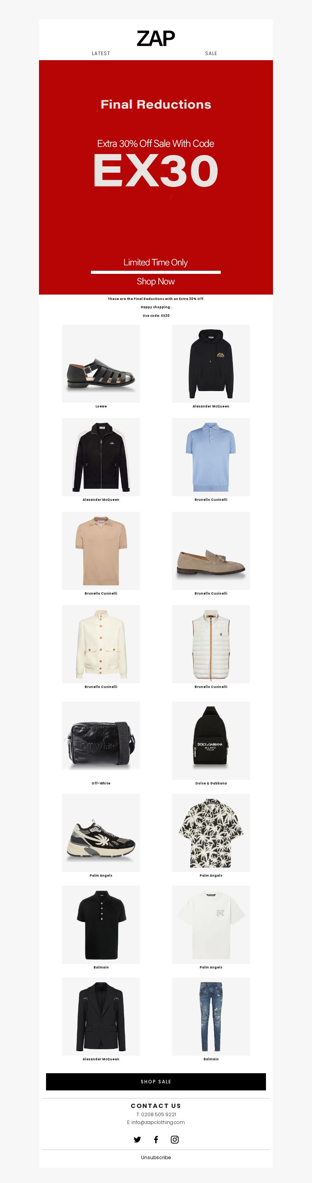Viewport: 312px width, 1183px height.
Task: Click the black SHOP SALE button
Action: click(156, 1081)
